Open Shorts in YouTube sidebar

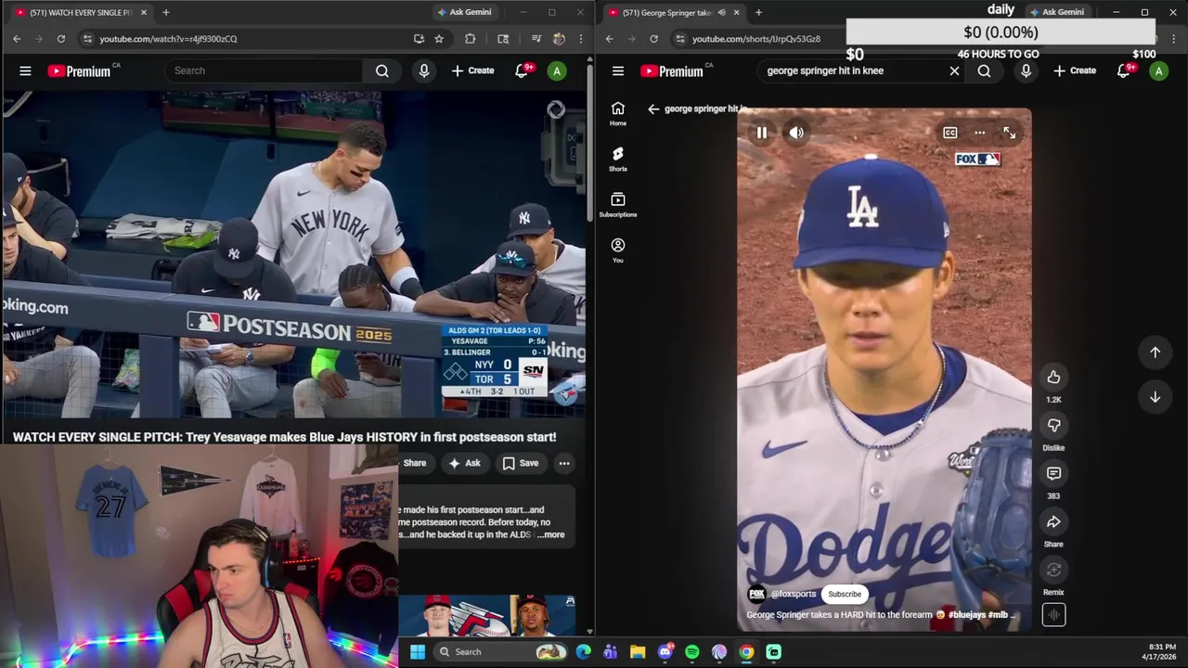tap(618, 159)
